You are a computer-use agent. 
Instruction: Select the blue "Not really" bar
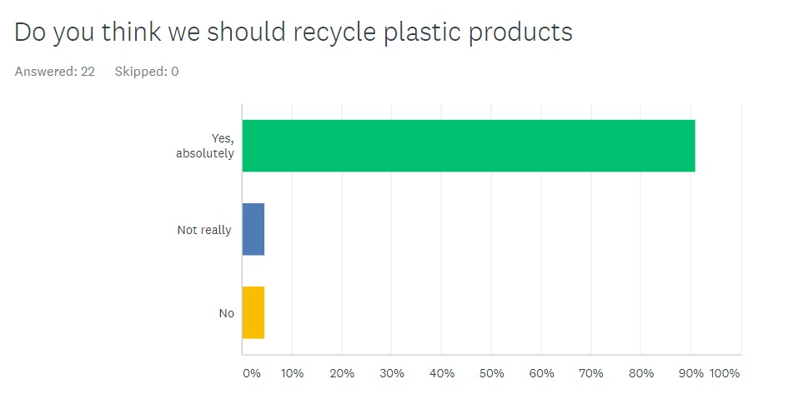[253, 229]
